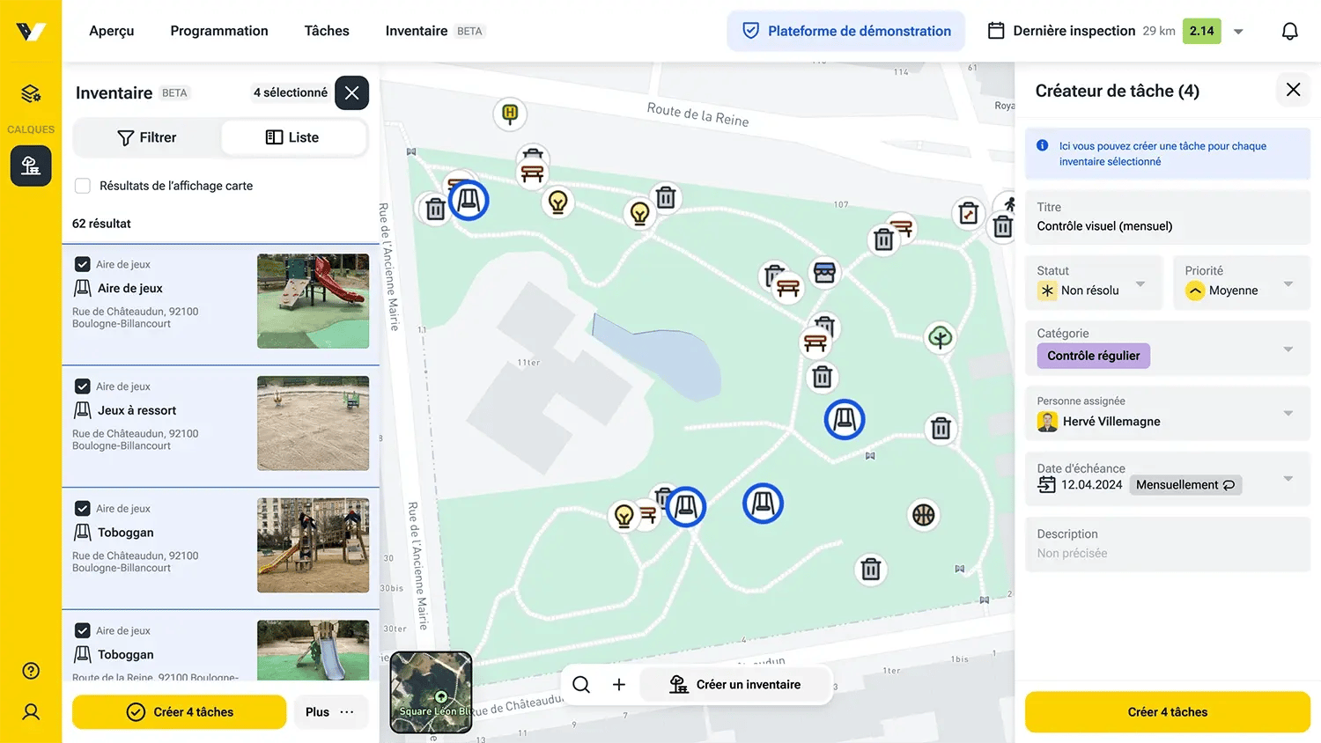The height and width of the screenshot is (743, 1321).
Task: Click Créer un inventaire button
Action: click(735, 685)
